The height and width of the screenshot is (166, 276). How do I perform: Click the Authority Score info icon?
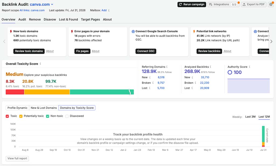click(250, 67)
